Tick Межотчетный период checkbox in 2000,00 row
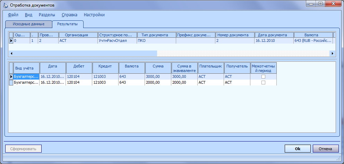Viewport: 344px width, 164px height. (x=264, y=83)
